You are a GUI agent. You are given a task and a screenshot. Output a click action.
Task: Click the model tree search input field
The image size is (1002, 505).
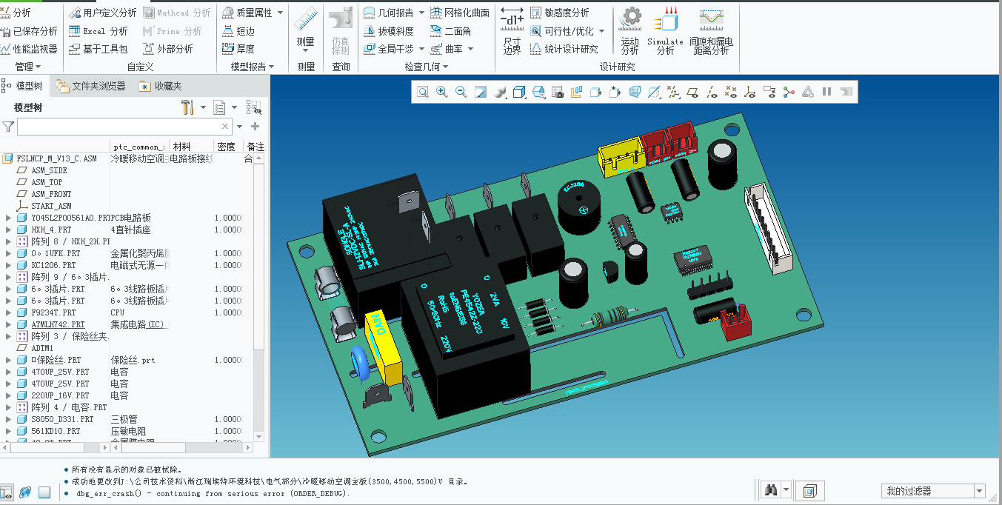125,127
